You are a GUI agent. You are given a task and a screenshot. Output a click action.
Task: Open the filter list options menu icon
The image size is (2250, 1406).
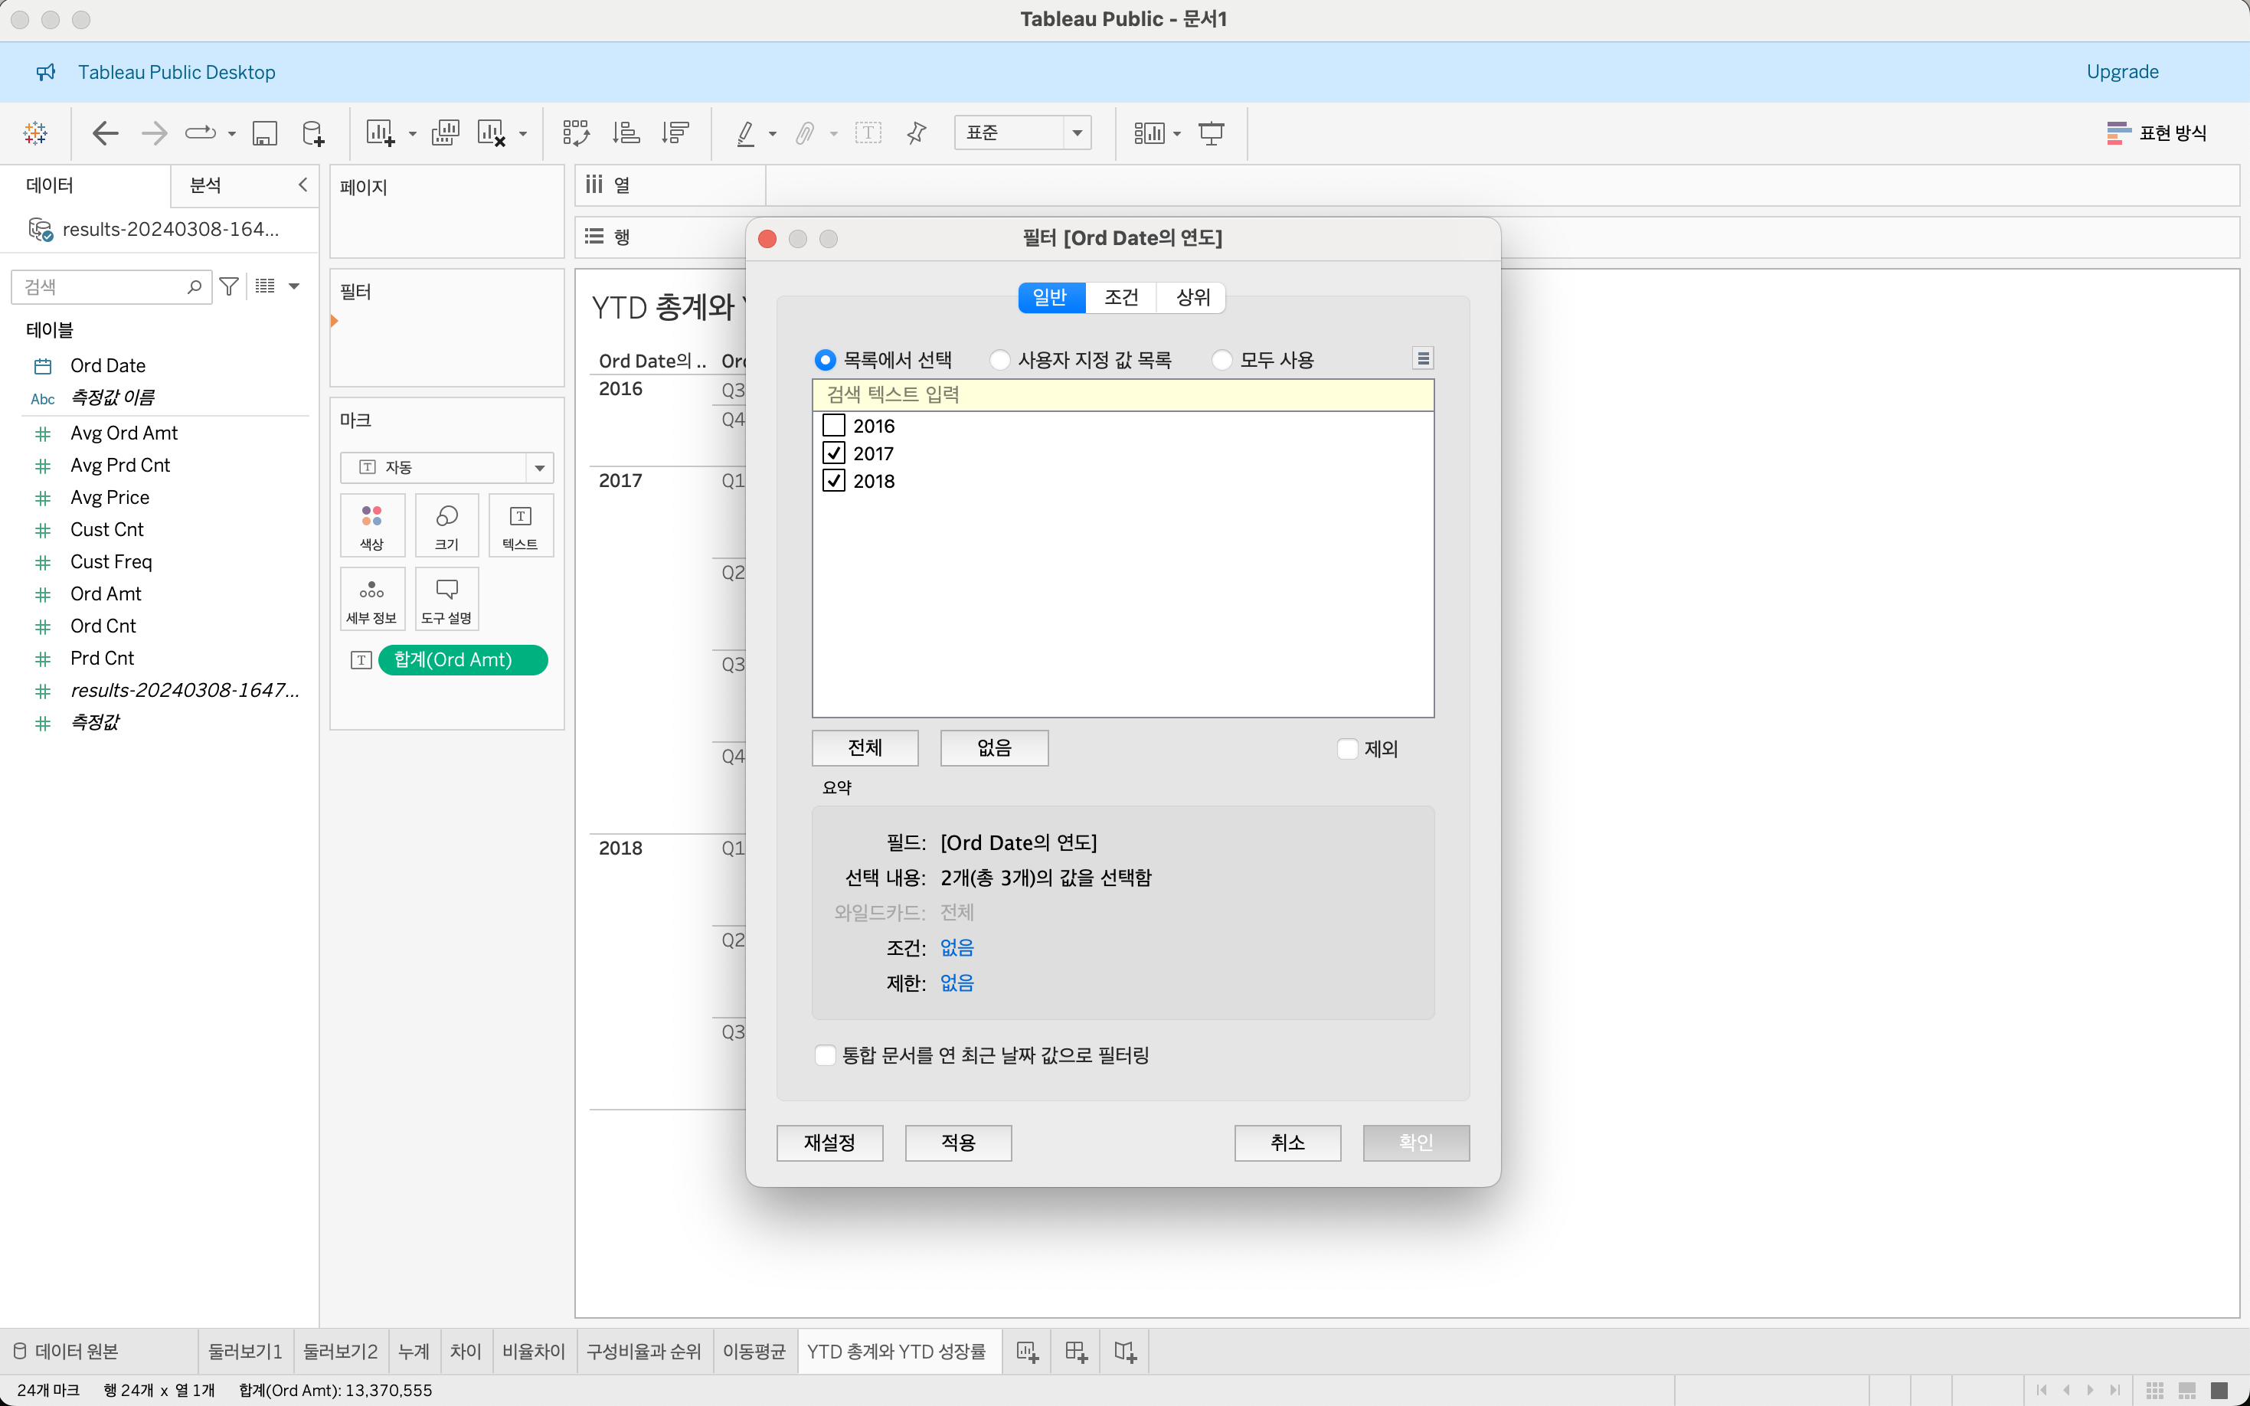1422,358
